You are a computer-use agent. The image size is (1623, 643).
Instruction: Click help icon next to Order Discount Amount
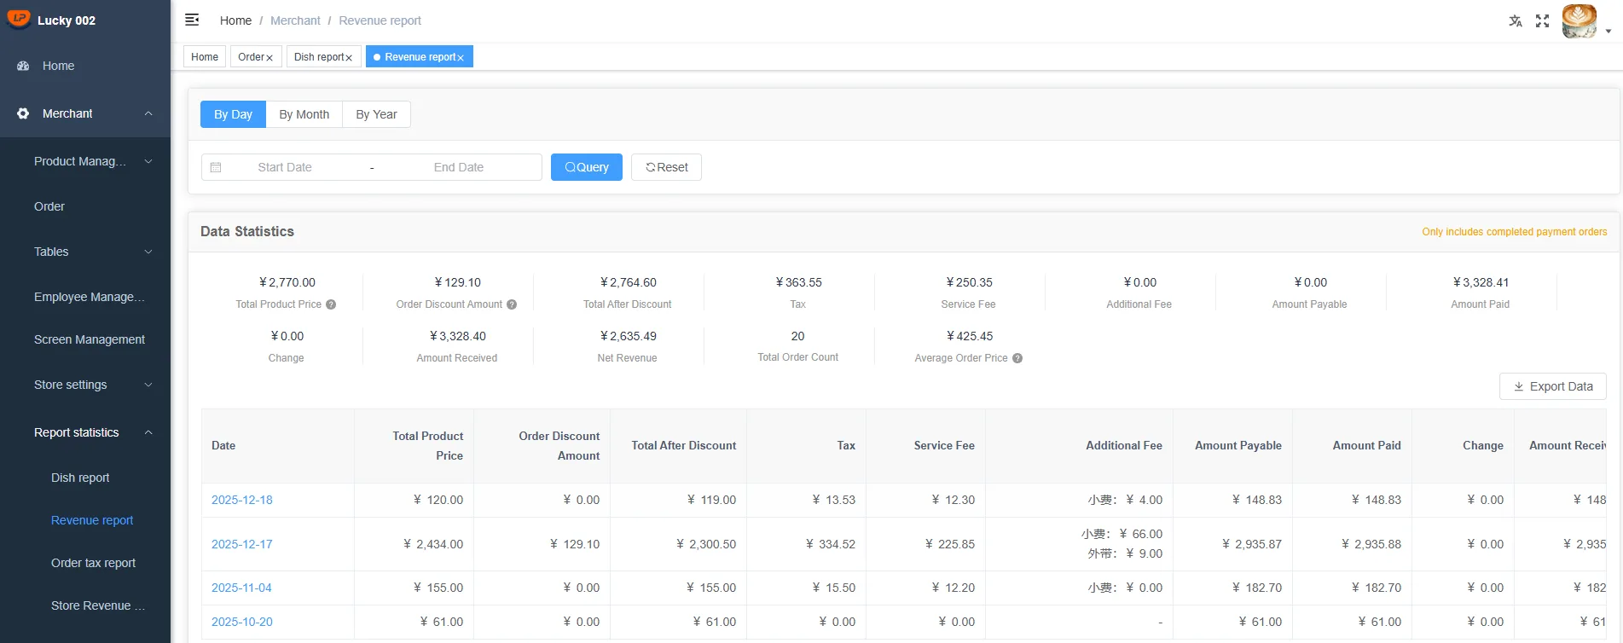(512, 304)
